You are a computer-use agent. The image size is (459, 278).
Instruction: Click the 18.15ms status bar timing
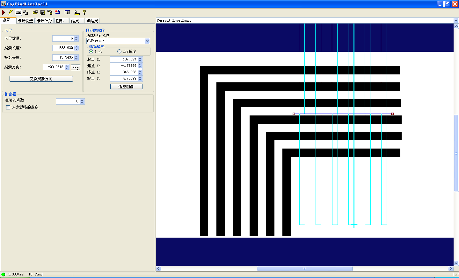[35, 274]
